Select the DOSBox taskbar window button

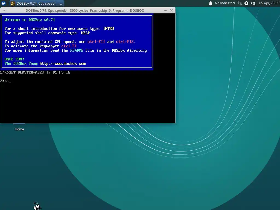pos(36,3)
